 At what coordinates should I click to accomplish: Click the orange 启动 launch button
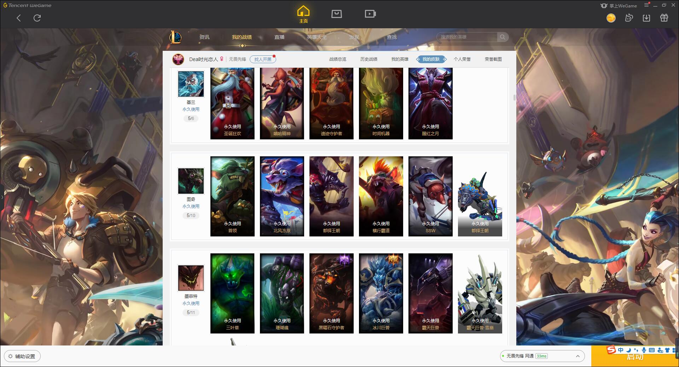click(x=635, y=356)
